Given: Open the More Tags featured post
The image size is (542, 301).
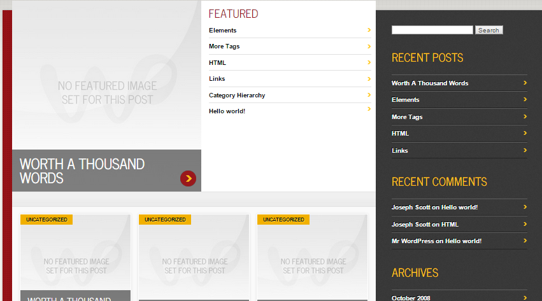Looking at the screenshot, I should point(224,46).
